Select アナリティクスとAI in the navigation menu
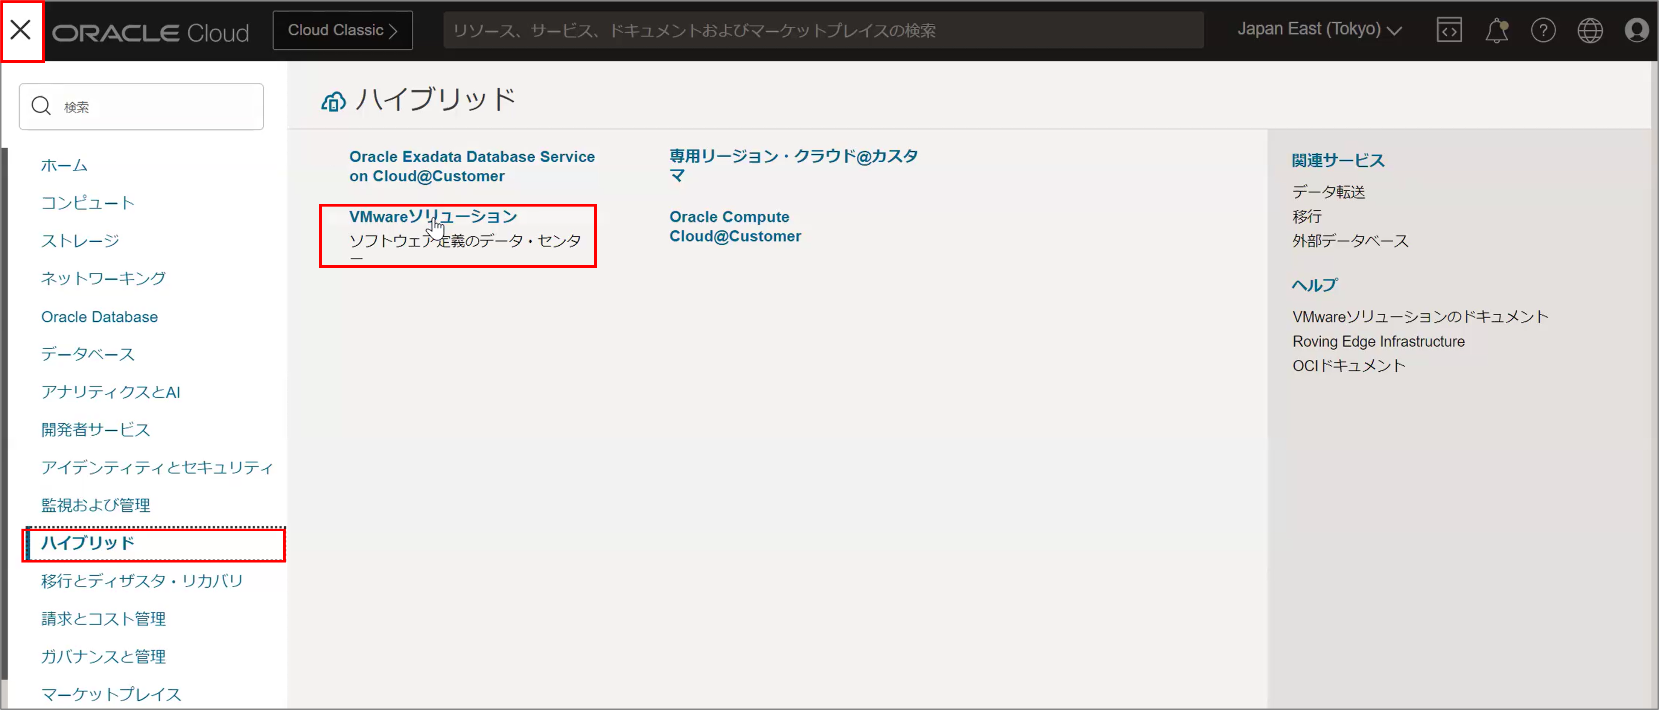Screen dimensions: 1659x710 coord(110,392)
